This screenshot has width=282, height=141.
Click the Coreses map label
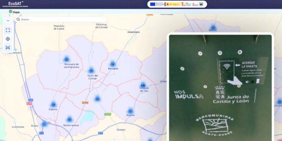point(121,130)
